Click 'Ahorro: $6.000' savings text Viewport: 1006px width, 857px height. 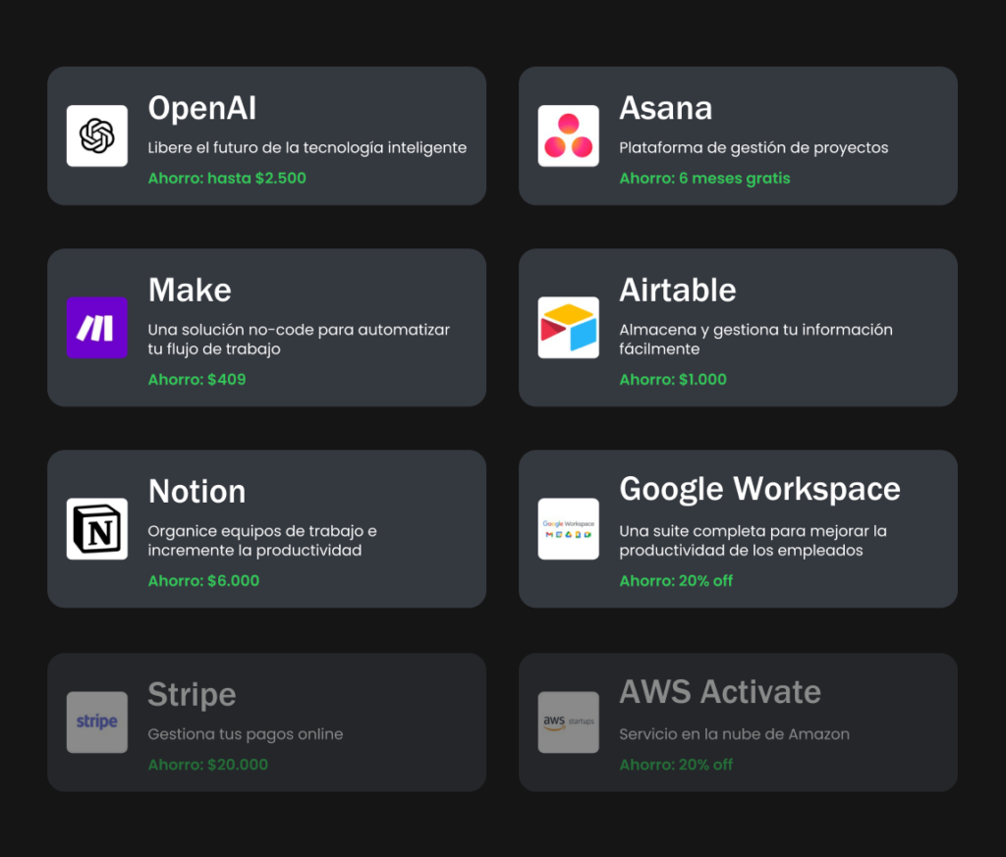(x=204, y=581)
